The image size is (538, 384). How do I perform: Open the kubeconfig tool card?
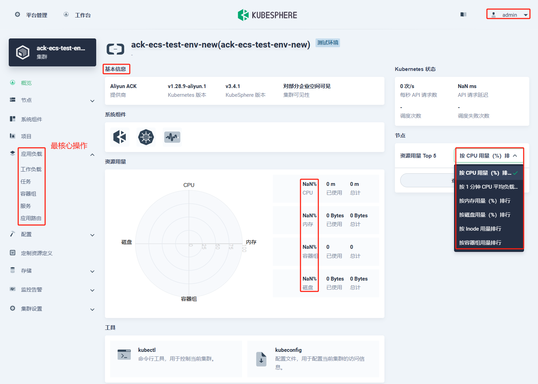coord(313,359)
